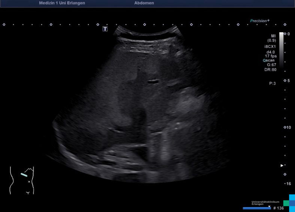
Task: Click the grayscale map bar
Action: tap(281, 49)
